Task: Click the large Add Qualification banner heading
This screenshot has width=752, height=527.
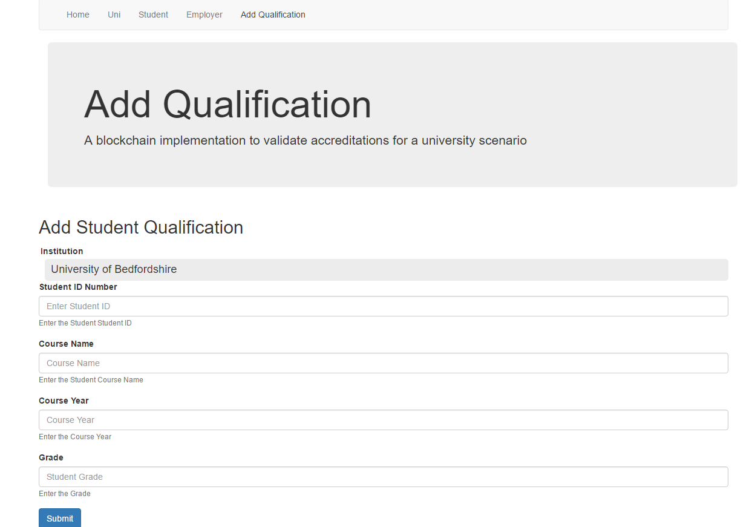Action: click(x=227, y=104)
